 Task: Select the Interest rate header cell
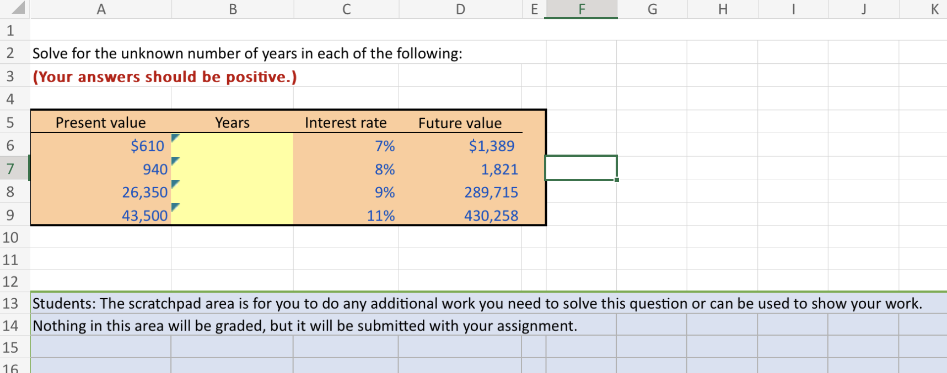(x=346, y=122)
